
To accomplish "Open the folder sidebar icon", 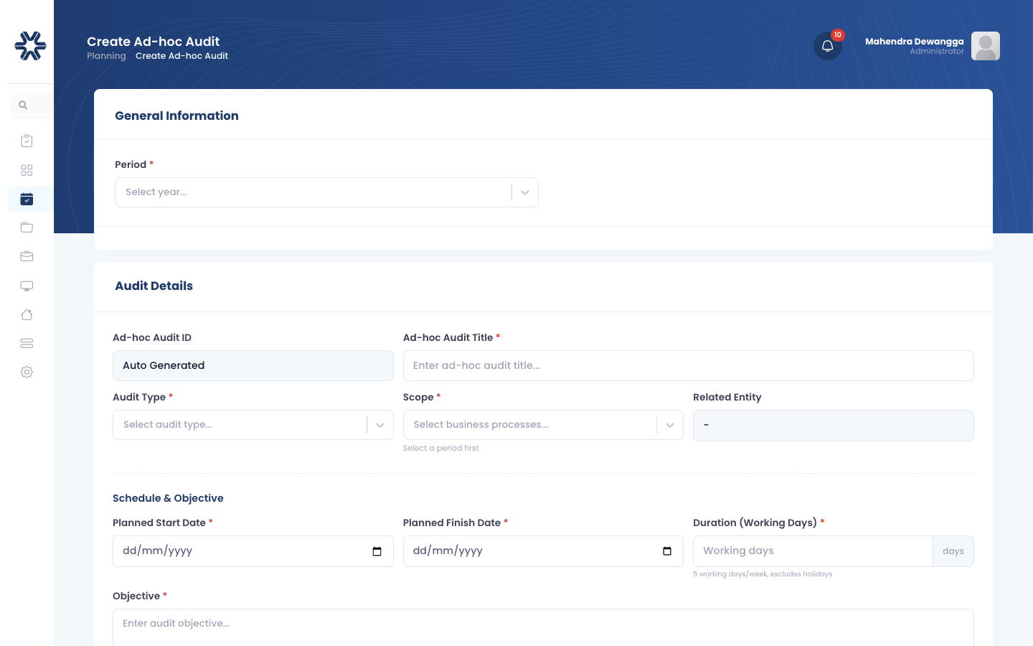I will pyautogui.click(x=27, y=228).
